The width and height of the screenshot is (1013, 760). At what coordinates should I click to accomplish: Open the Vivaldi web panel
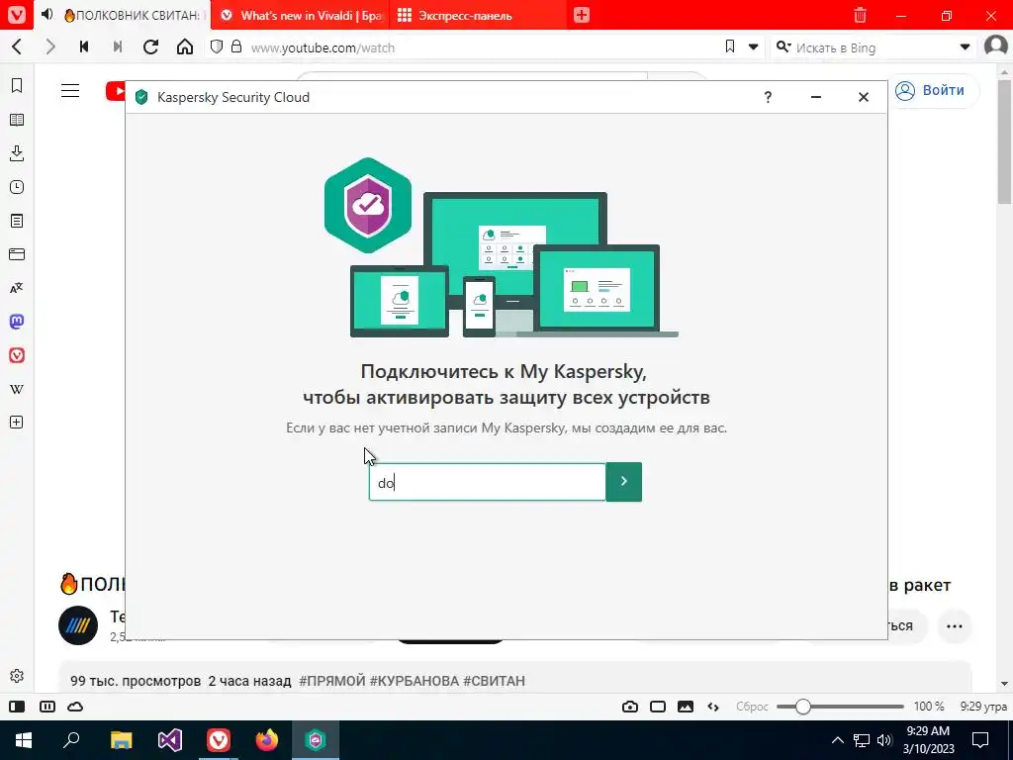point(17,355)
